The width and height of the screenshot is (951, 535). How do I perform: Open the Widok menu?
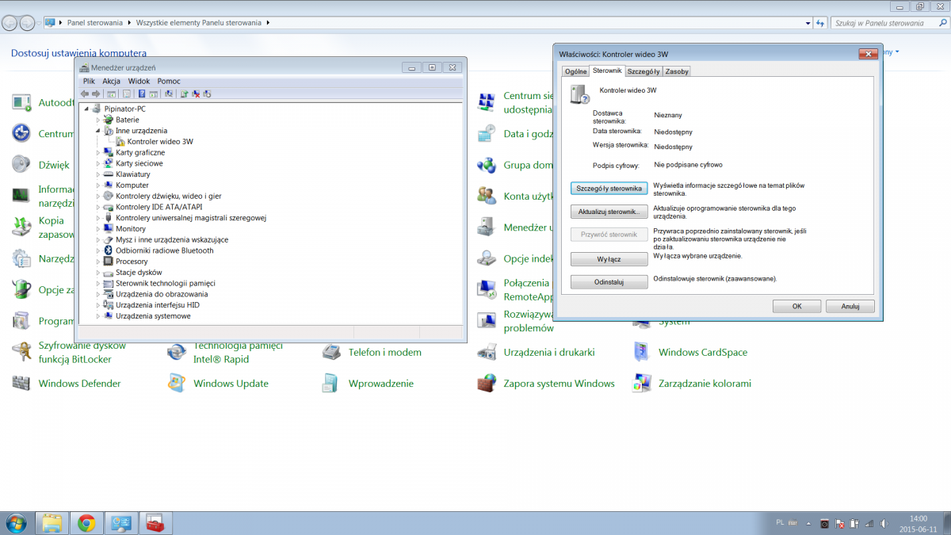click(x=139, y=81)
